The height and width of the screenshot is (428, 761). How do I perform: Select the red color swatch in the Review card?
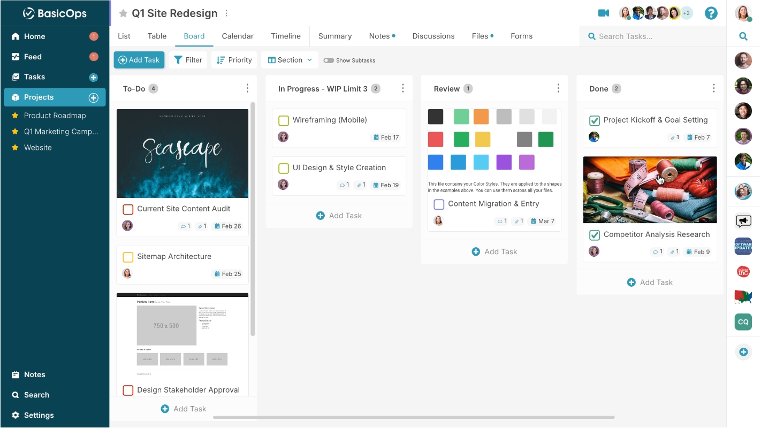[436, 139]
